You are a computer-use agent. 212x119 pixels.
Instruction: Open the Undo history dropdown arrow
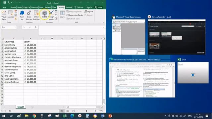click(x=12, y=3)
